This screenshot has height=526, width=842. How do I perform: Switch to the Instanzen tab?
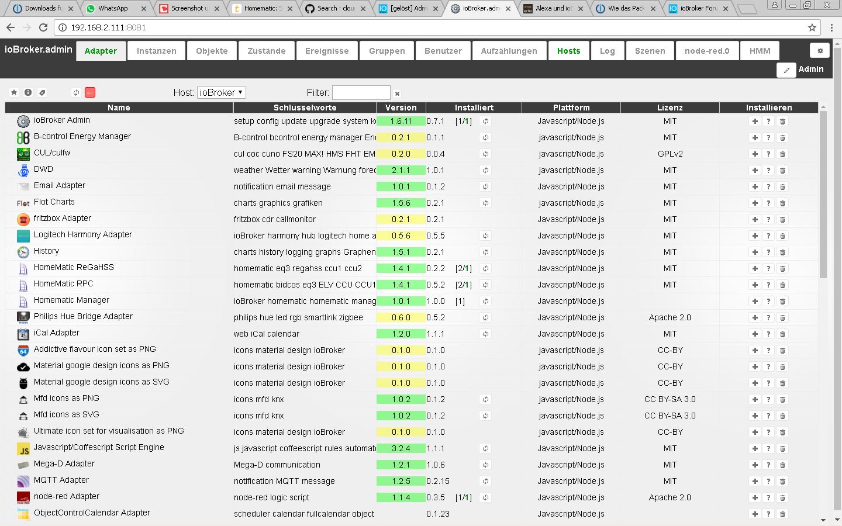156,51
